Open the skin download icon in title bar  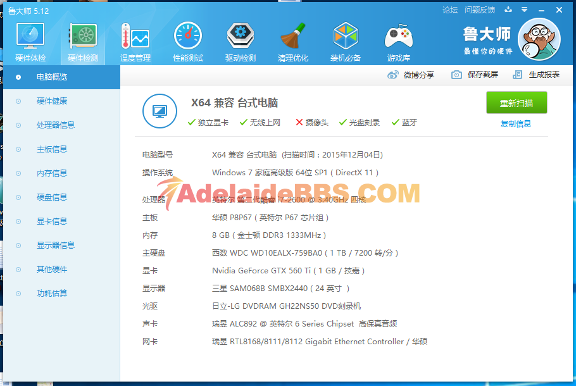(x=508, y=9)
